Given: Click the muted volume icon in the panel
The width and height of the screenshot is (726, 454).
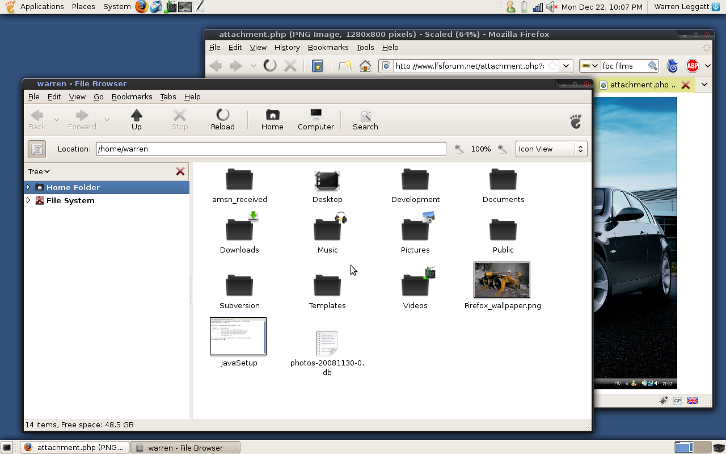Looking at the screenshot, I should (x=551, y=7).
